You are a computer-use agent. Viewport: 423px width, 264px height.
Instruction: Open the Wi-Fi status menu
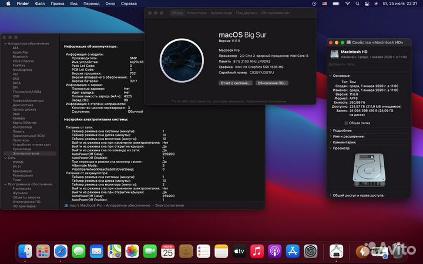coord(348,4)
